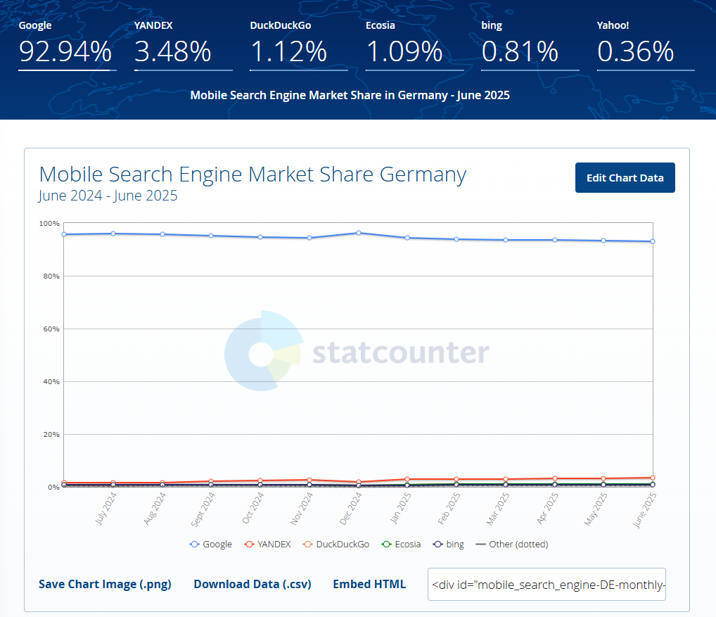Click the Embed HTML link

369,584
